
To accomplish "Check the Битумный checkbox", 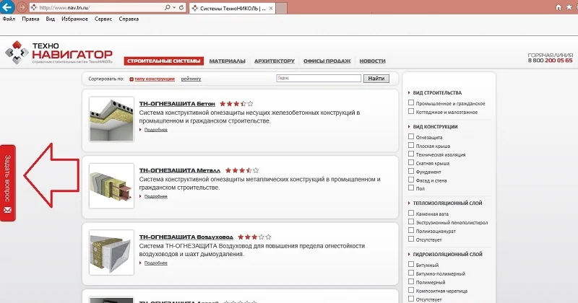I will 411,264.
